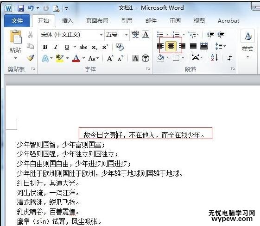Toggle superscript formatting
The height and width of the screenshot is (226, 260).
click(105, 47)
